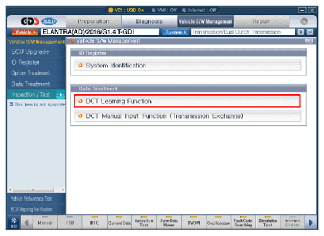Click the GDS R&D logo
Viewport: 324px width, 236px height.
[39, 21]
